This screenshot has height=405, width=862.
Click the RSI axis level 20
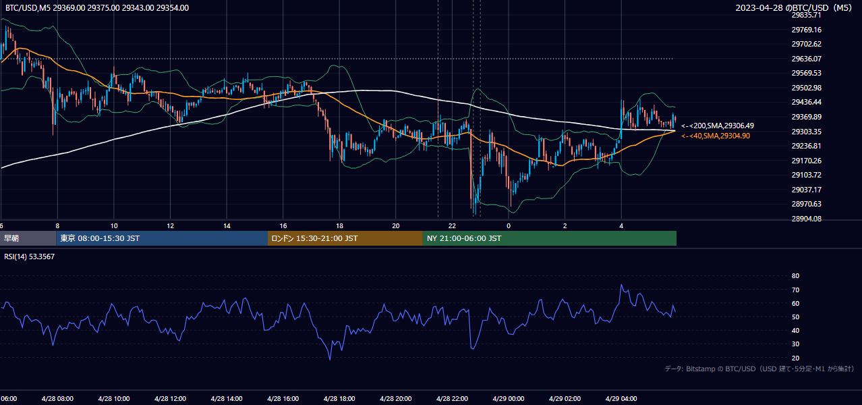click(x=795, y=358)
